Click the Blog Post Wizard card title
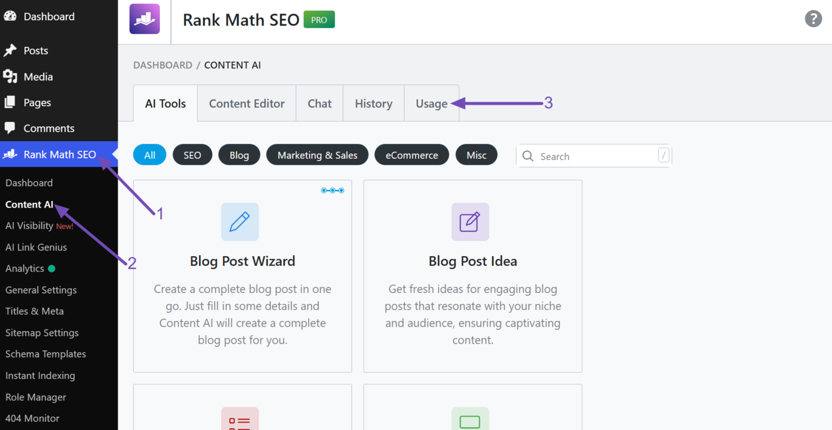Viewport: 832px width, 430px height. coord(242,261)
